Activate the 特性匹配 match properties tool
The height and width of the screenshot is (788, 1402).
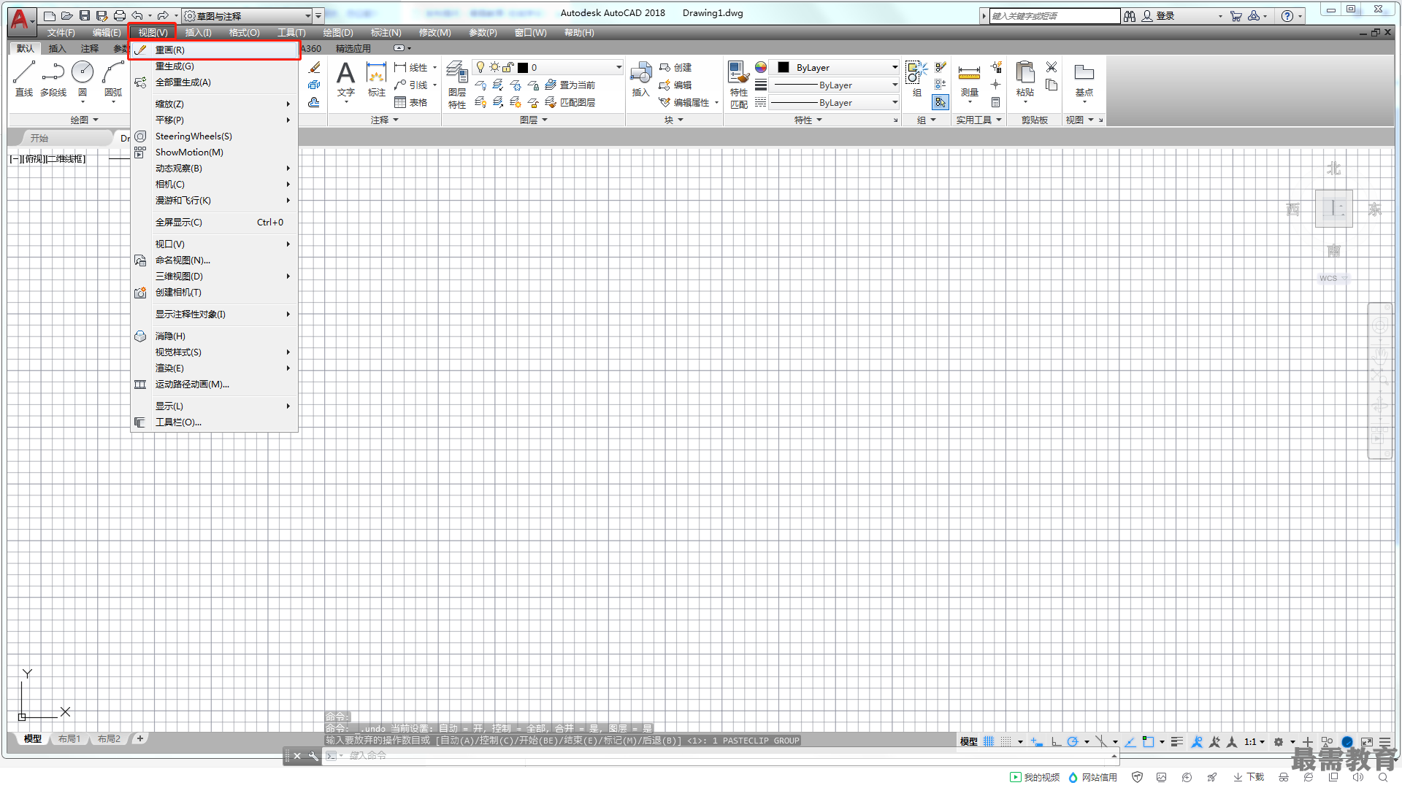pos(739,85)
